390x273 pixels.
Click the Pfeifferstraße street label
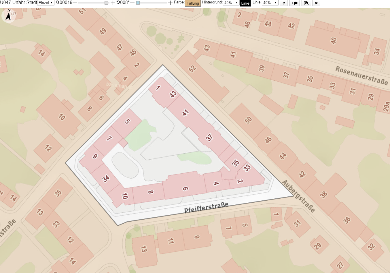click(206, 207)
